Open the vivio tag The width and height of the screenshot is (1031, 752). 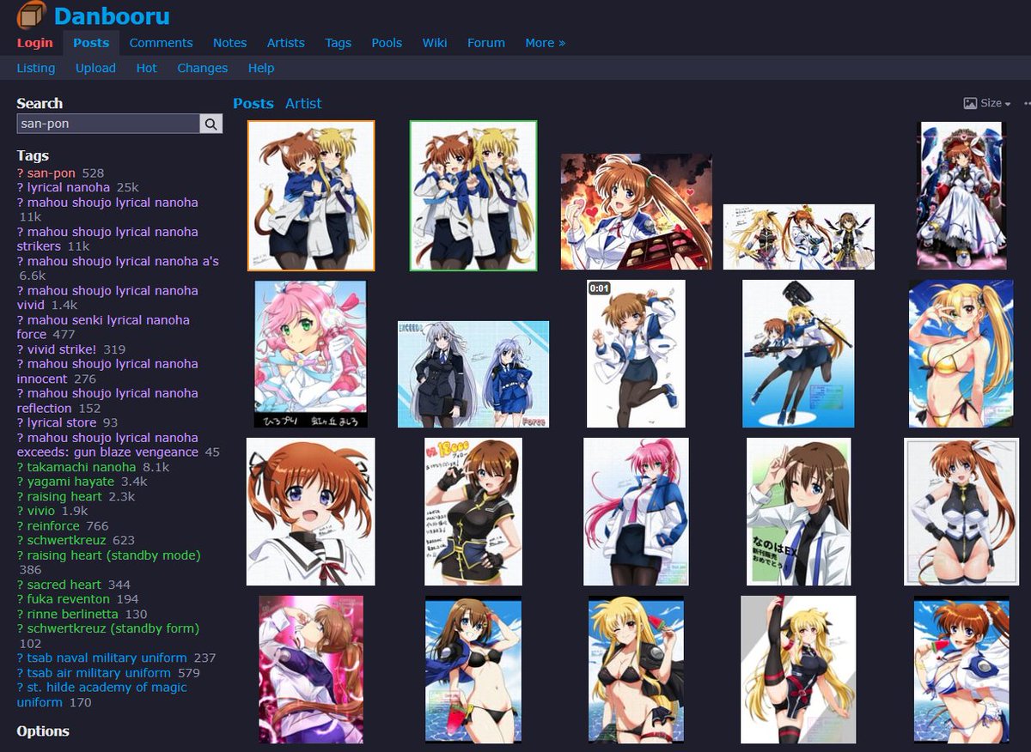[x=43, y=511]
